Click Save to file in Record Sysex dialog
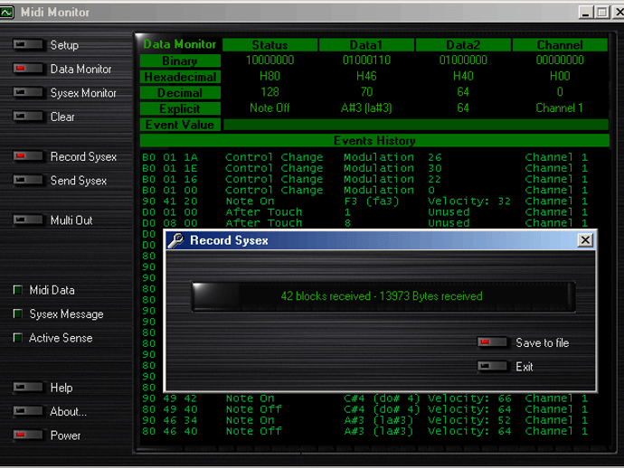This screenshot has height=468, width=624. click(x=492, y=342)
